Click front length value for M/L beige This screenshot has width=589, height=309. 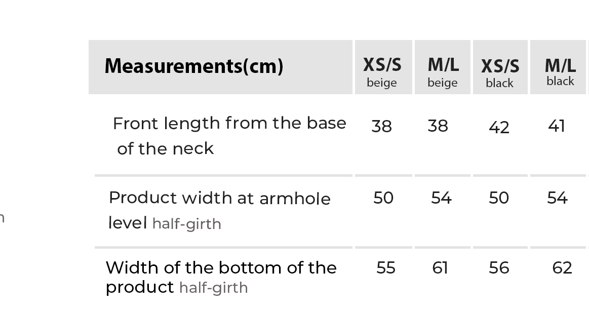438,126
